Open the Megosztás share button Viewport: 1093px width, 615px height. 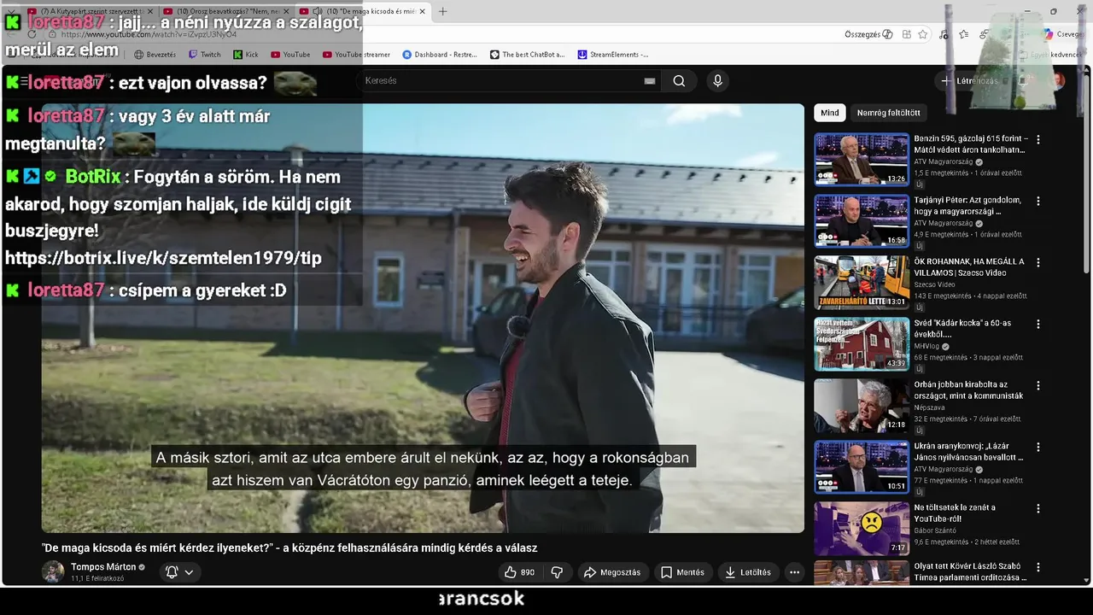click(611, 572)
